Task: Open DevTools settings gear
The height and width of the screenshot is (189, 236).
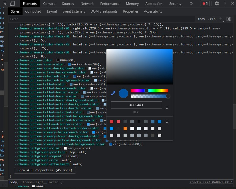Action: 217,4
